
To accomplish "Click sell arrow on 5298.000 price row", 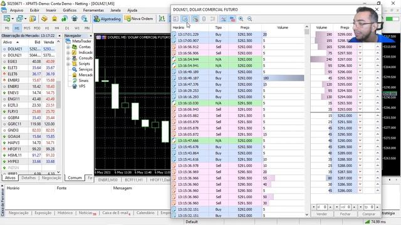I will pyautogui.click(x=360, y=47).
